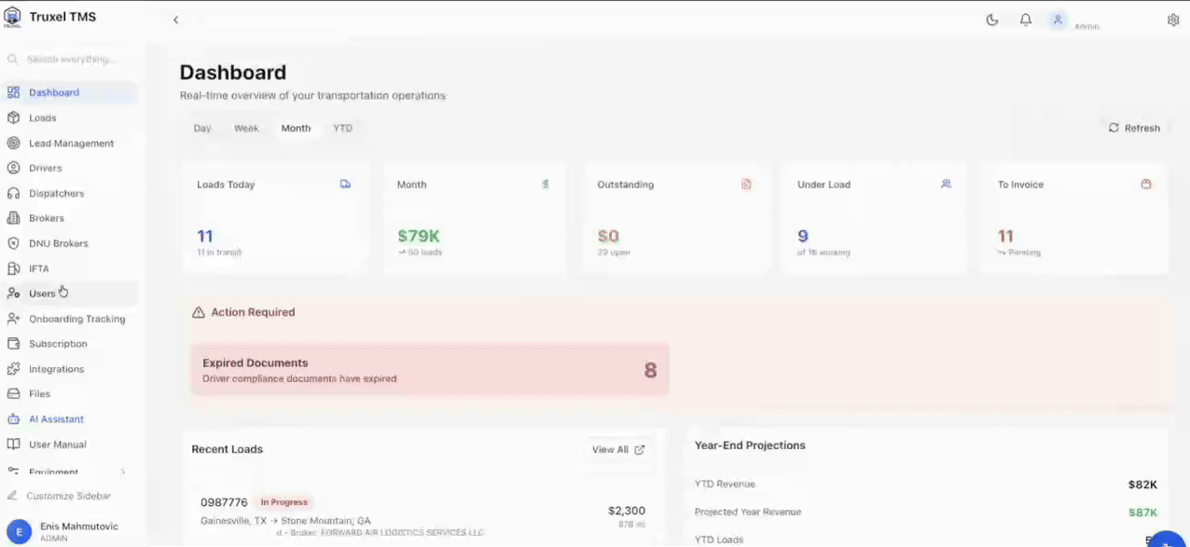Viewport: 1190px width, 547px height.
Task: Toggle dark mode with the moon icon
Action: 991,19
